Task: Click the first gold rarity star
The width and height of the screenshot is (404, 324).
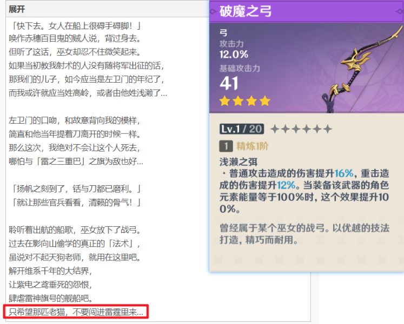Action: (x=225, y=100)
